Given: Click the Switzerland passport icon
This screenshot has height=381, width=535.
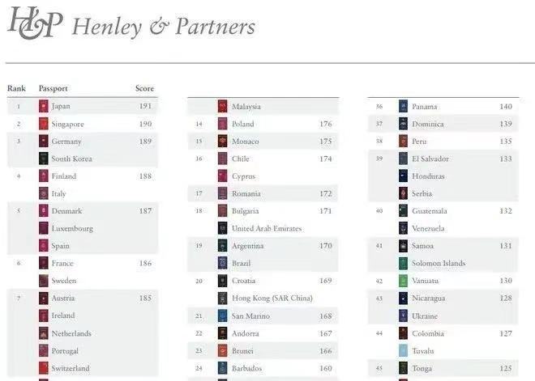Looking at the screenshot, I should [44, 368].
